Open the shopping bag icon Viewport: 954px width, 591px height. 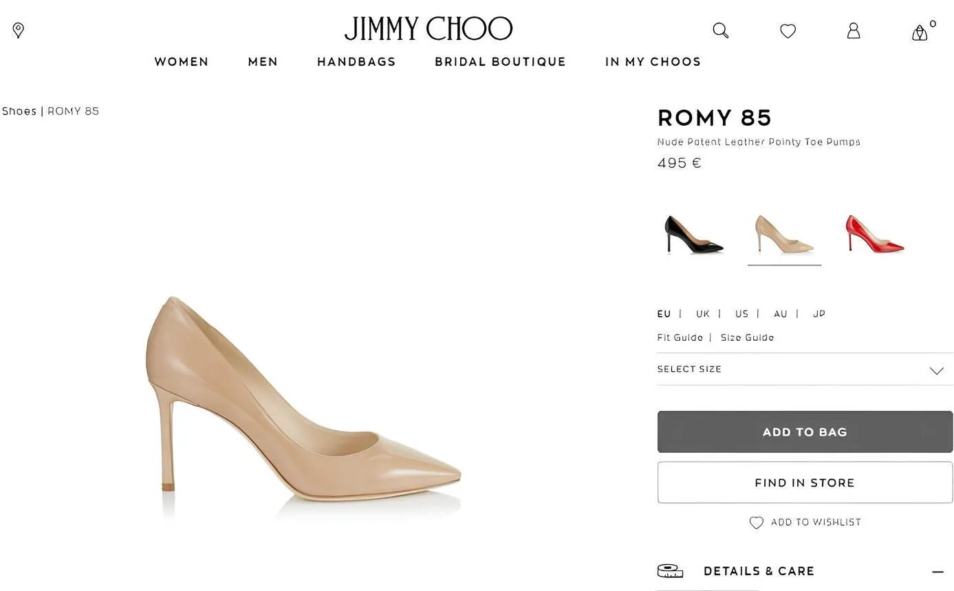pos(920,32)
